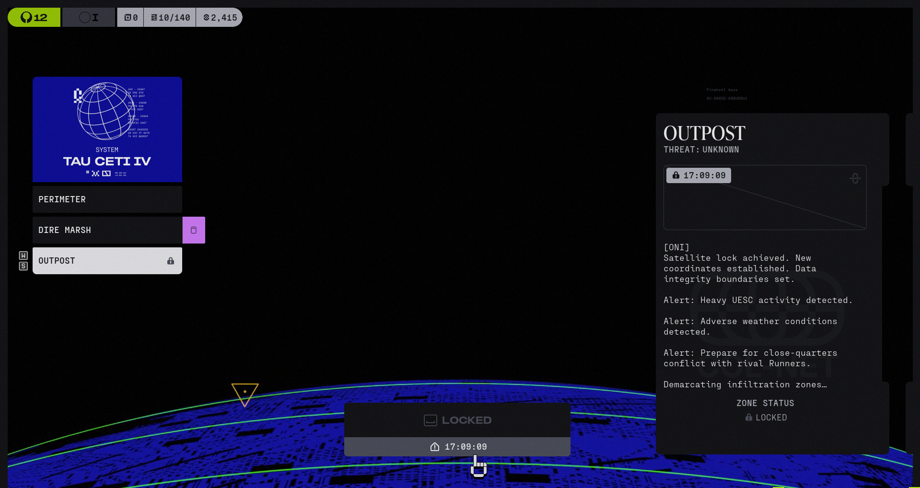
Task: Click the W key hint icon
Action: (23, 256)
